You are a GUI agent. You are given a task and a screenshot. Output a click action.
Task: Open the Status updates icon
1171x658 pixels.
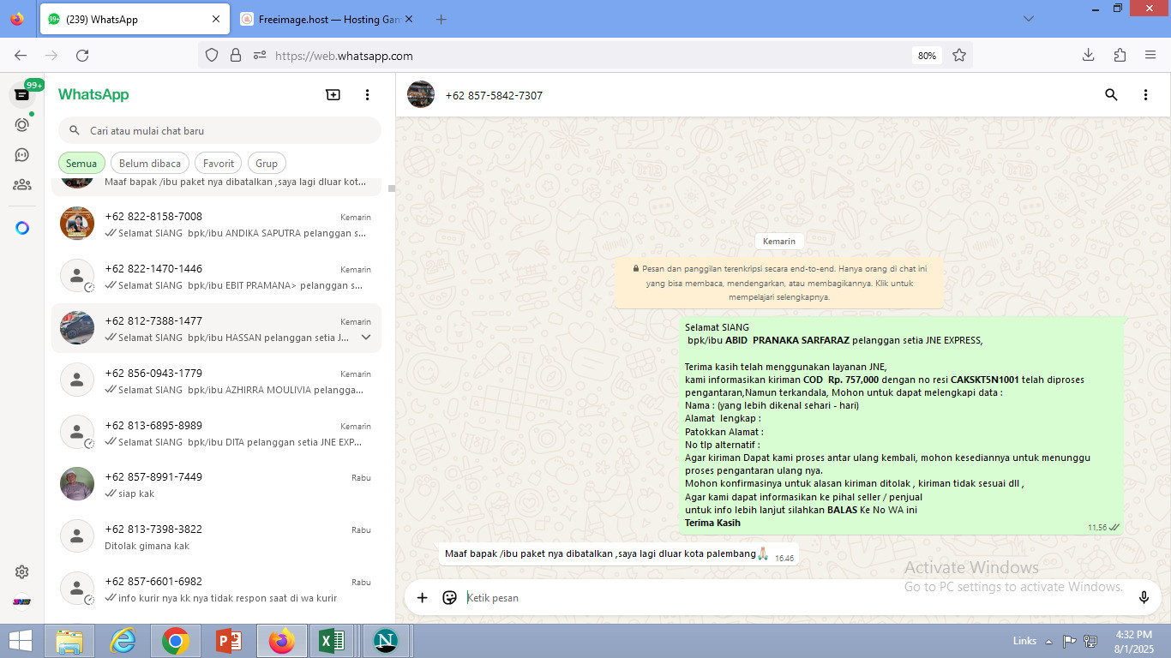tap(22, 124)
